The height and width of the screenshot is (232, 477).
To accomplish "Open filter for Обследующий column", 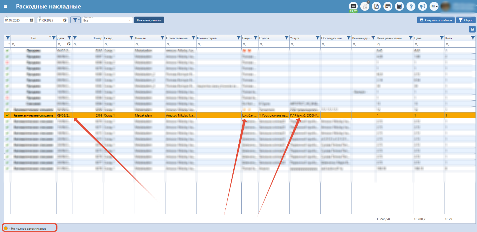I will [349, 38].
